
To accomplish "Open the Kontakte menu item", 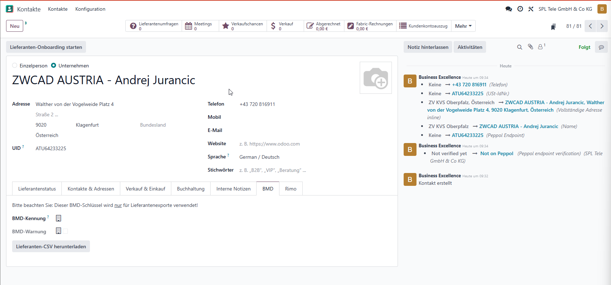I will (58, 9).
